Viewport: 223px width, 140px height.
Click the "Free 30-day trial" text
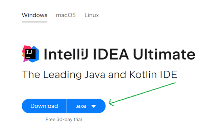[64, 119]
